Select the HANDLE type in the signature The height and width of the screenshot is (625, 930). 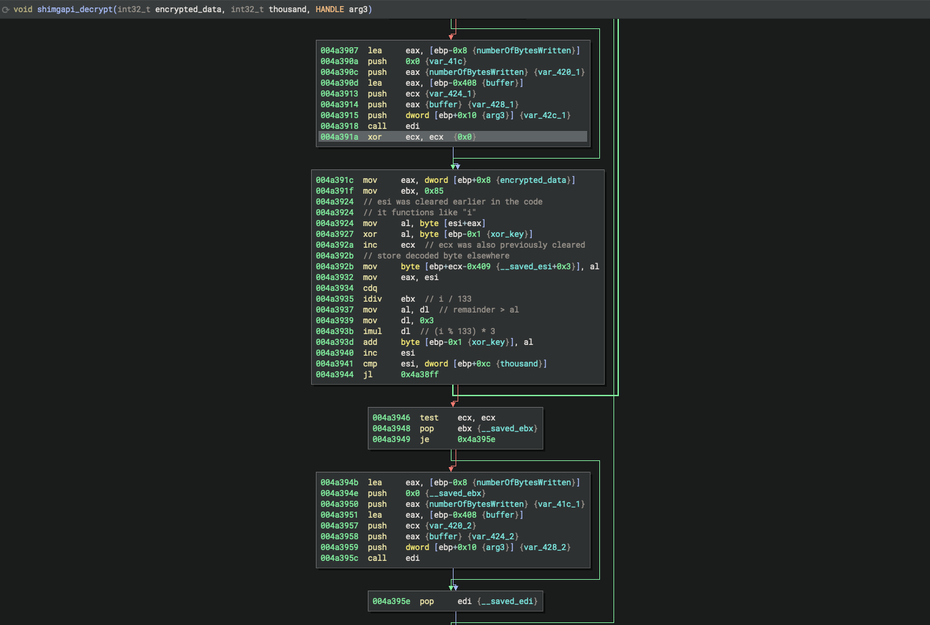coord(330,9)
